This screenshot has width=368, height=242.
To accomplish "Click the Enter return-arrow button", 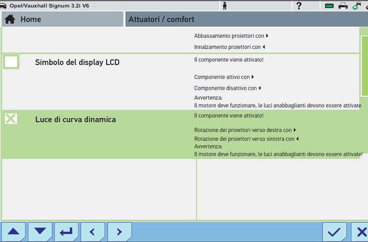I will (x=66, y=232).
